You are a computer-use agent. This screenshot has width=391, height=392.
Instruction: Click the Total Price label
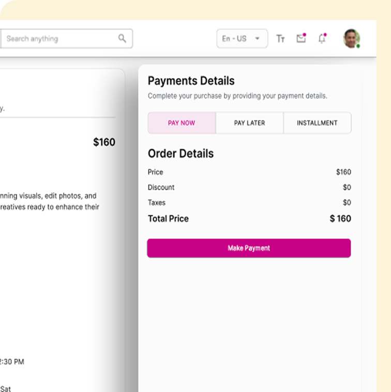coord(168,219)
